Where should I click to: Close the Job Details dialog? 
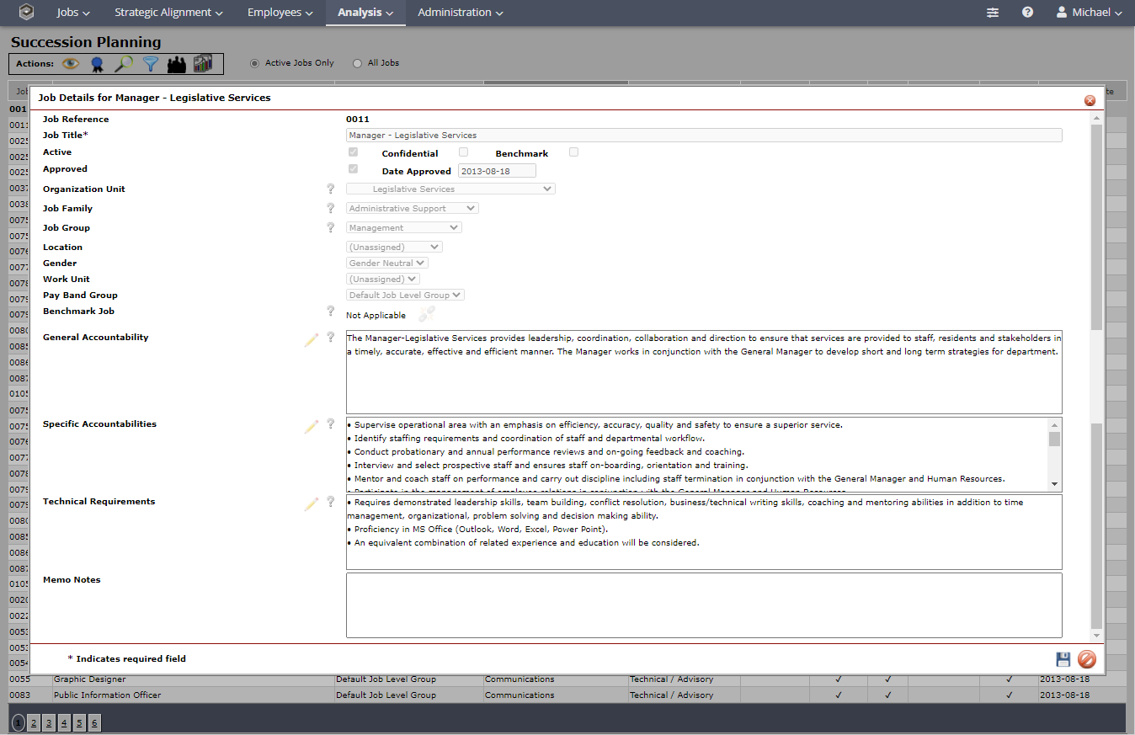tap(1090, 100)
